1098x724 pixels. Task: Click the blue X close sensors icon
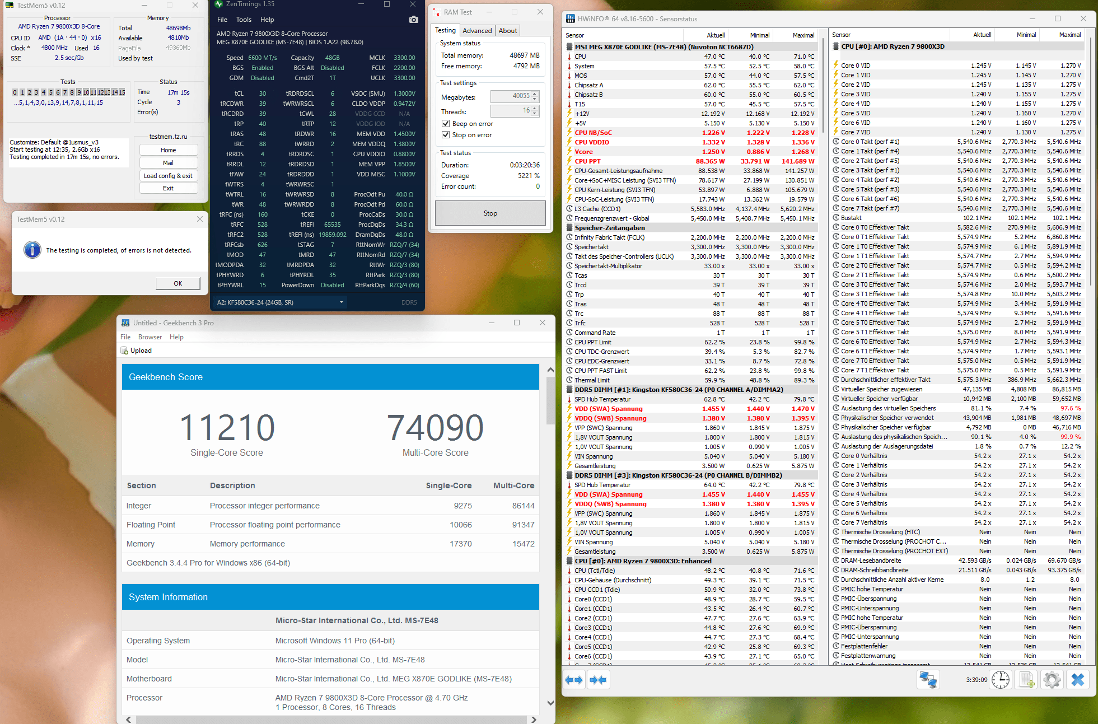point(1078,680)
